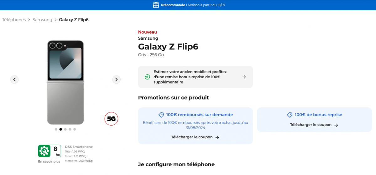Show the previous phone image
This screenshot has height=175, width=376.
pos(14,80)
